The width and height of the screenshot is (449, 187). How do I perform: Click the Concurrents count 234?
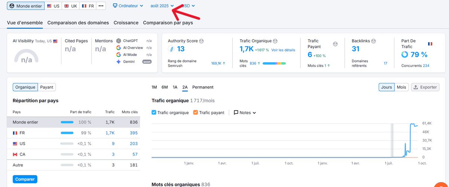426,66
